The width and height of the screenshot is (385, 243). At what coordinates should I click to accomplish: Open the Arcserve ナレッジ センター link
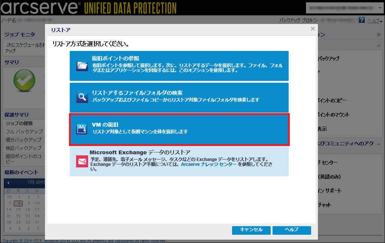pos(209,164)
